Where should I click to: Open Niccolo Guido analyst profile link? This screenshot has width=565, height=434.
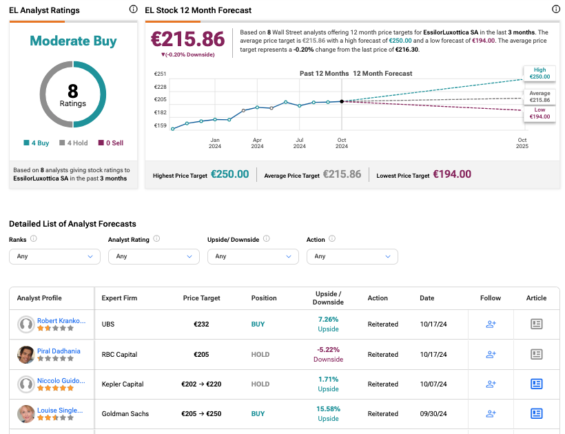(62, 380)
